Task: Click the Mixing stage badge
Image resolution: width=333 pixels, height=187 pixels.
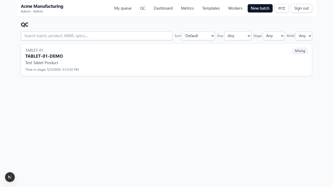Action: pos(300,51)
